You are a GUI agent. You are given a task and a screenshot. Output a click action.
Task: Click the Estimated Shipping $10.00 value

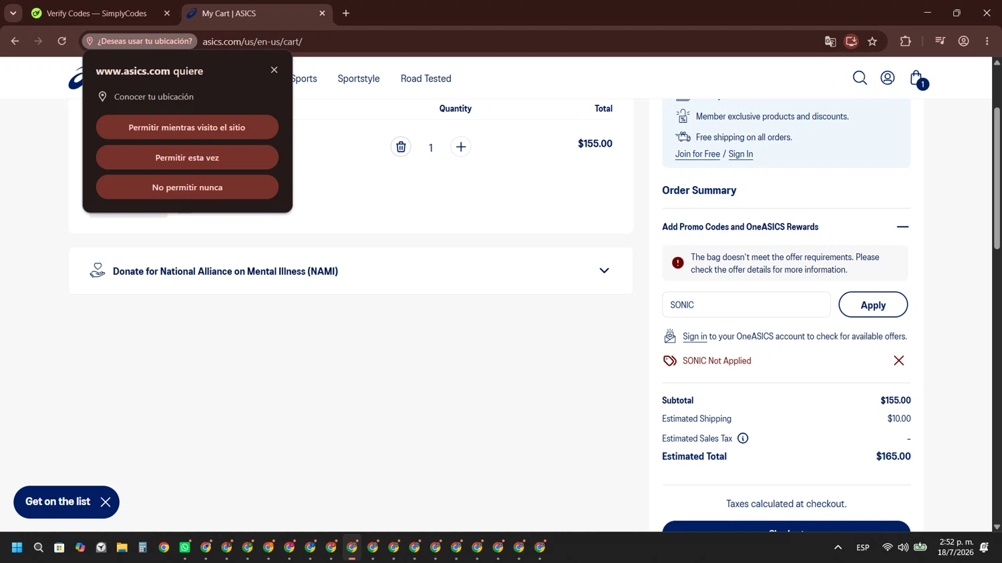coord(899,419)
